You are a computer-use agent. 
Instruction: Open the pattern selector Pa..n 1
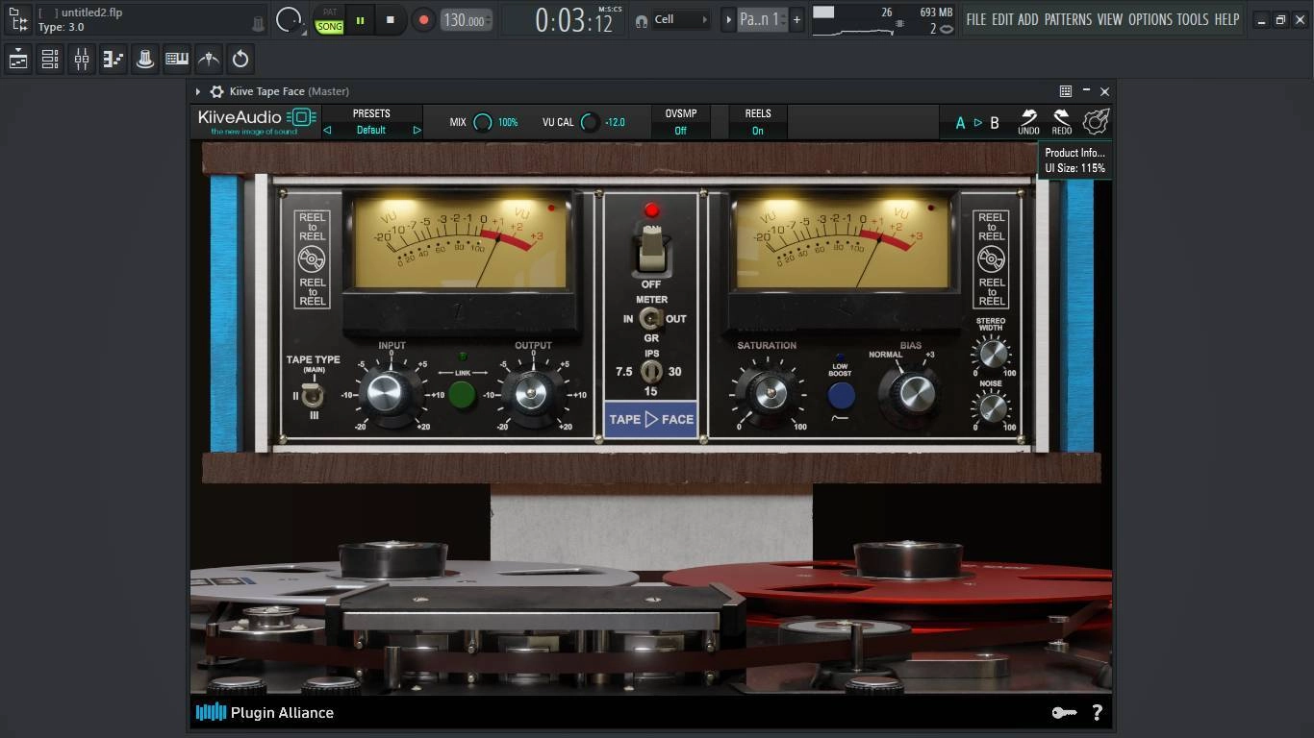[761, 19]
